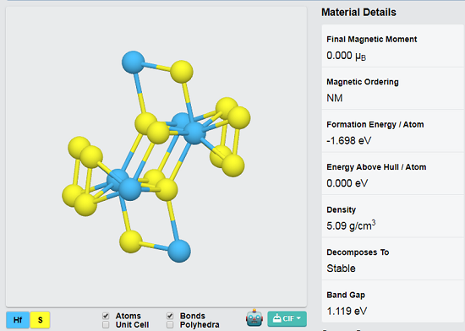Screen dimensions: 465x331
Task: Click the Magnetic Ordering label
Action: 363,82
